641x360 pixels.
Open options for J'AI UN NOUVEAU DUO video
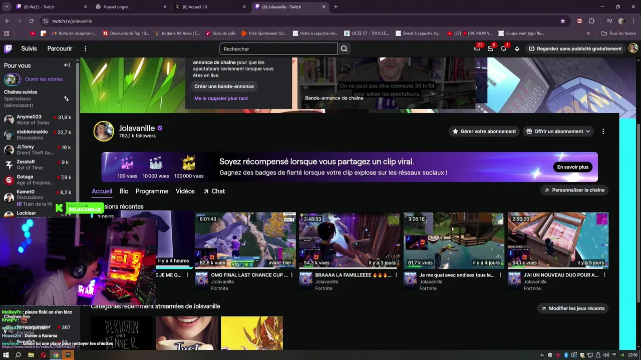605,275
